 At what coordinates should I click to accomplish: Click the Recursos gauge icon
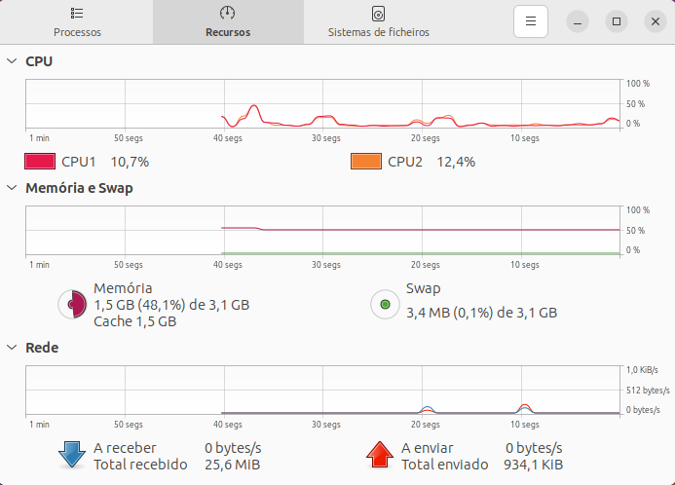coord(227,14)
